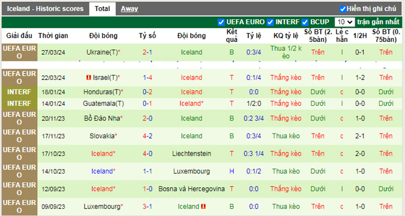Screen dimensions: 405x216
Task: Click the INTERF league cell for the Honduras match
Action: click(19, 92)
